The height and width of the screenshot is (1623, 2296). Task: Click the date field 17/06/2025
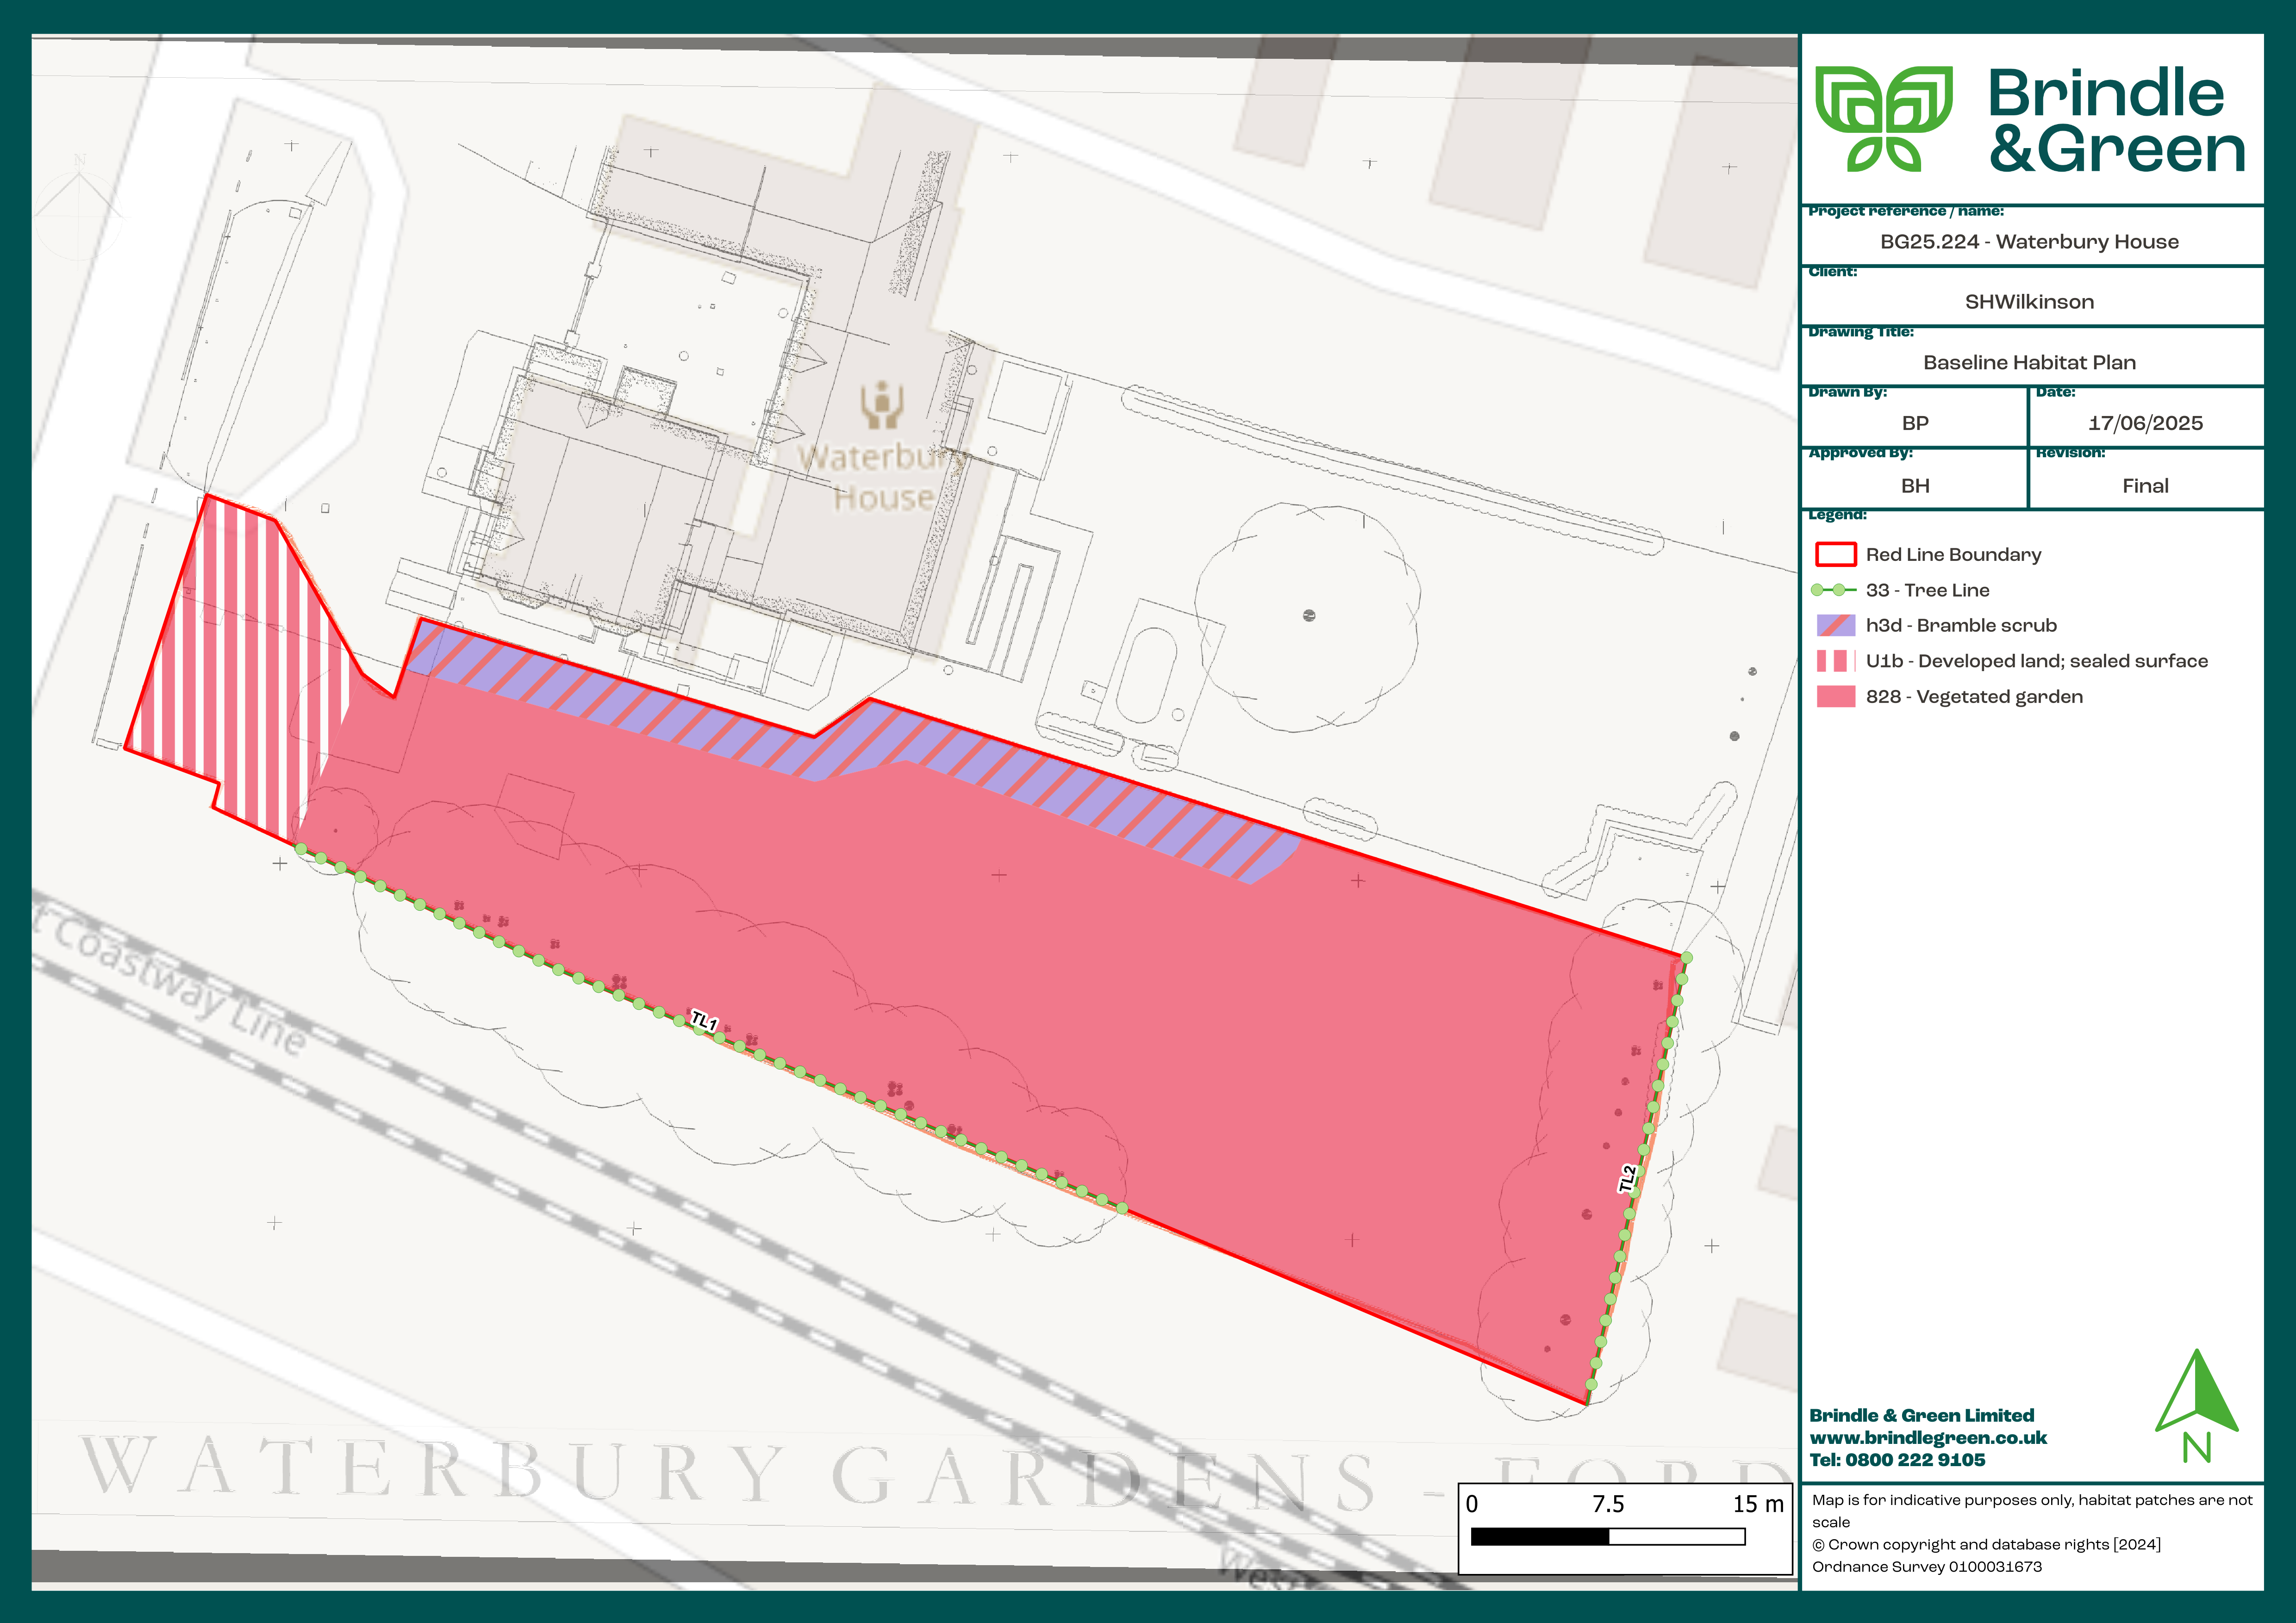pos(2145,423)
